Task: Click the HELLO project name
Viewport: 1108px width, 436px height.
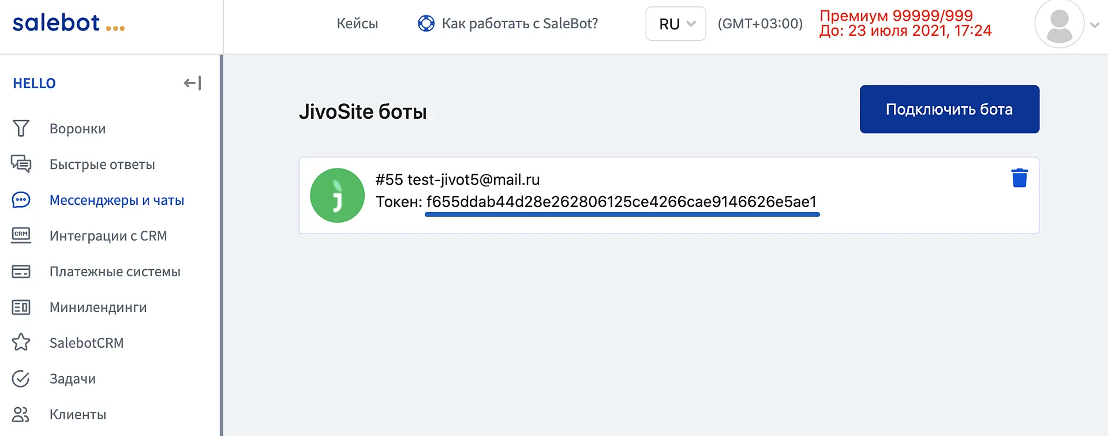Action: coord(34,84)
